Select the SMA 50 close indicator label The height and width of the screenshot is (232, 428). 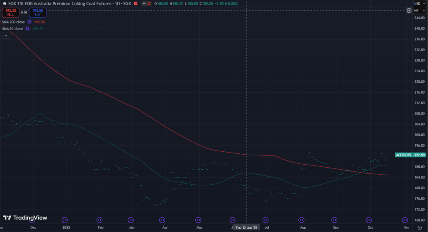(x=13, y=28)
